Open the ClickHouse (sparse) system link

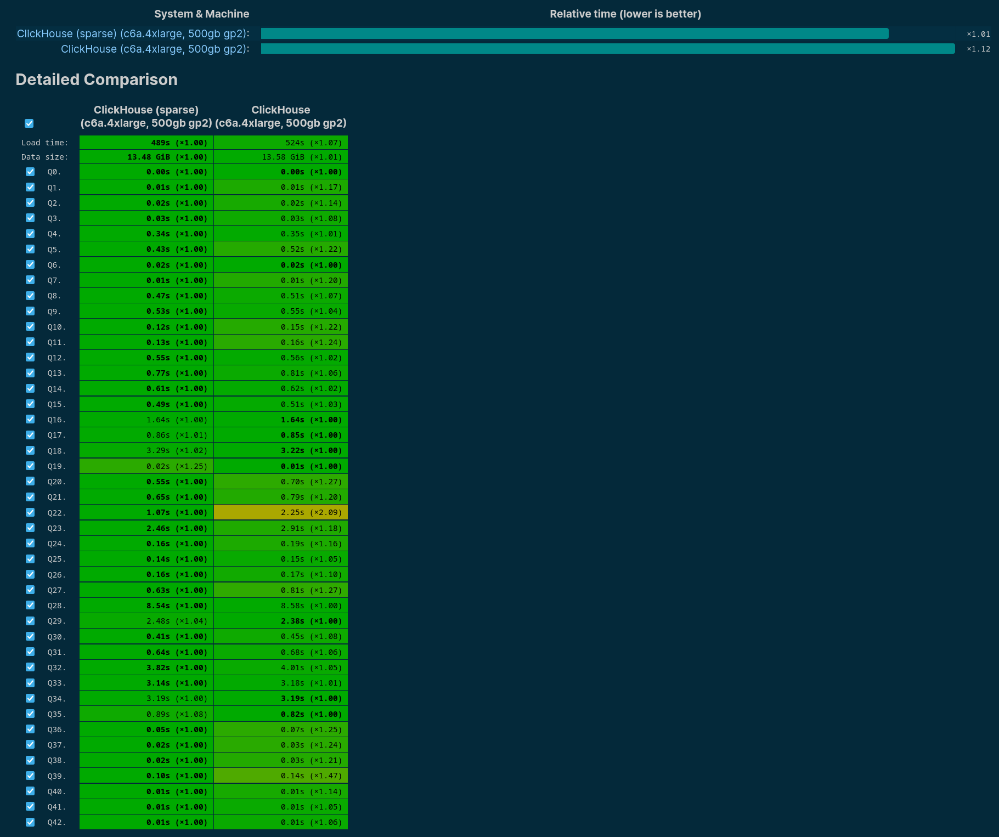[133, 33]
